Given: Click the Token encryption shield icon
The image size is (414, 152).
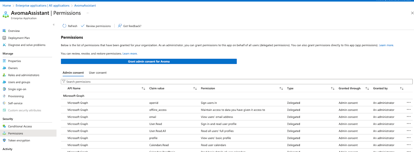Looking at the screenshot, I should pyautogui.click(x=4, y=140).
